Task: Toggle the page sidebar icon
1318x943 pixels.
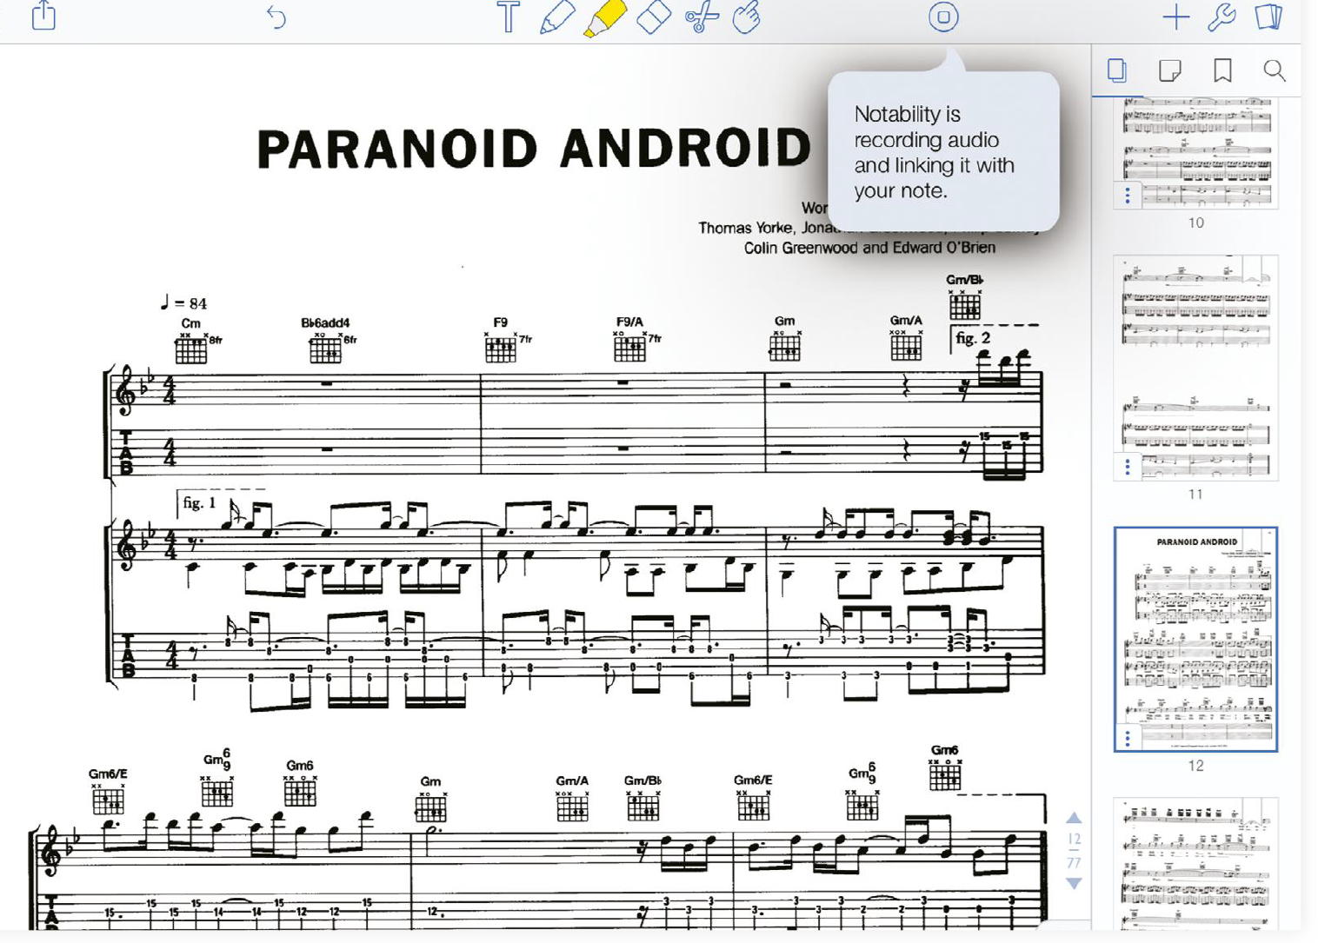Action: [1268, 17]
